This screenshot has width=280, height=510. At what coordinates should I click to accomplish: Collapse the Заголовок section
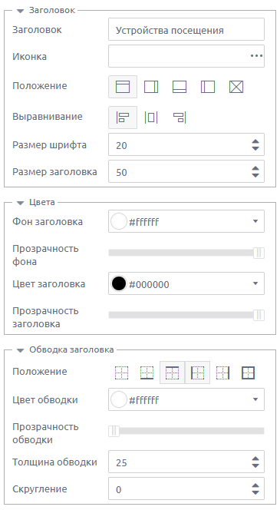tap(21, 11)
